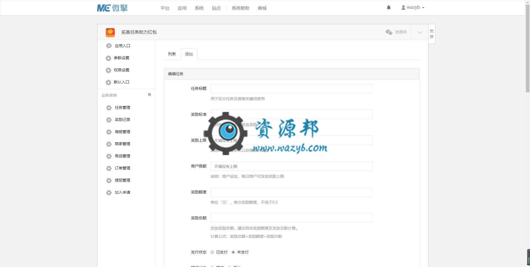
Task: Select the 未支付 radio button
Action: tap(233, 252)
